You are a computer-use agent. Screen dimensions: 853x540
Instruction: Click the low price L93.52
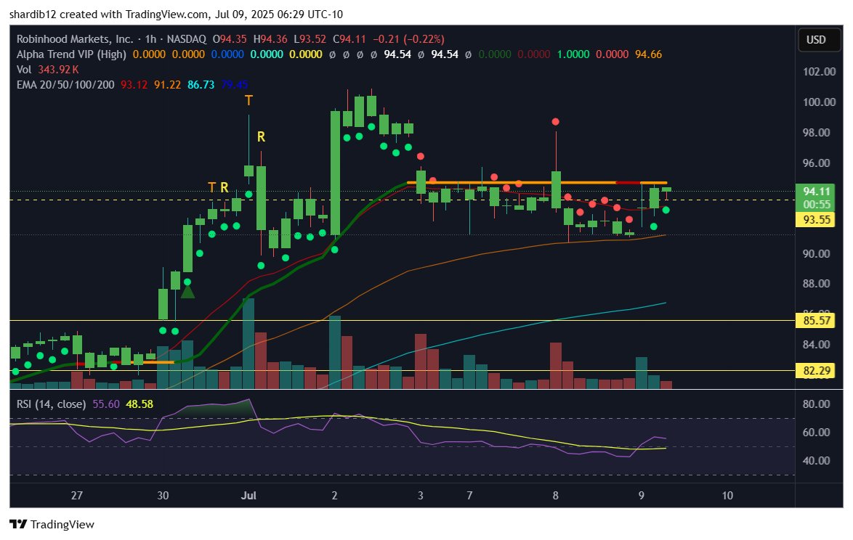310,39
